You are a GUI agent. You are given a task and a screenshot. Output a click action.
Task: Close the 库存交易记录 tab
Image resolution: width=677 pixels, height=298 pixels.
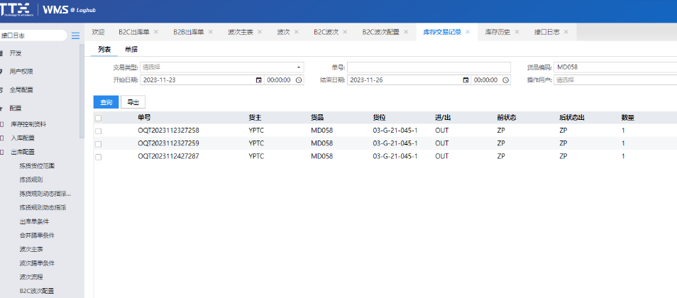click(x=468, y=32)
